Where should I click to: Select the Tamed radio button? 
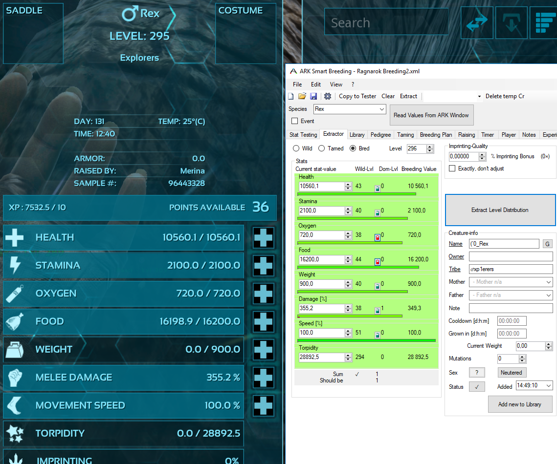pyautogui.click(x=321, y=148)
